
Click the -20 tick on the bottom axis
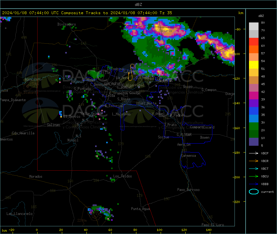tap(12, 230)
